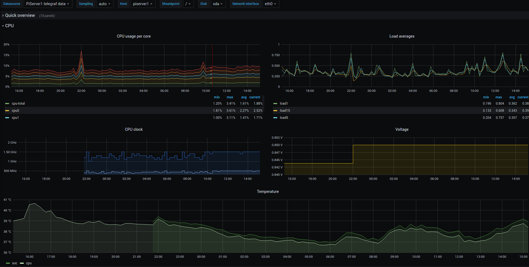Open the Sampling auto dropdown
The width and height of the screenshot is (529, 267).
coord(105,4)
